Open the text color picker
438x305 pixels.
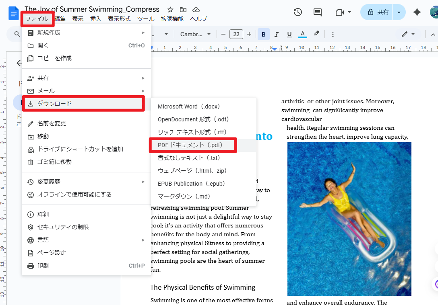tap(302, 34)
